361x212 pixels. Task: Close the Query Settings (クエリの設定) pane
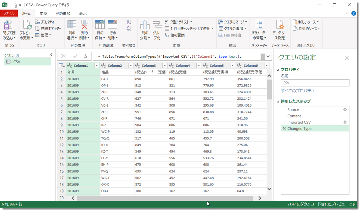coord(347,58)
